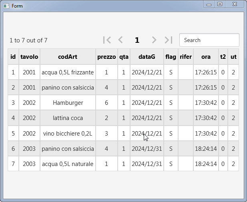Click time 18:24:14 in row 6
Screen dimensions: 247x202
[x=206, y=149]
